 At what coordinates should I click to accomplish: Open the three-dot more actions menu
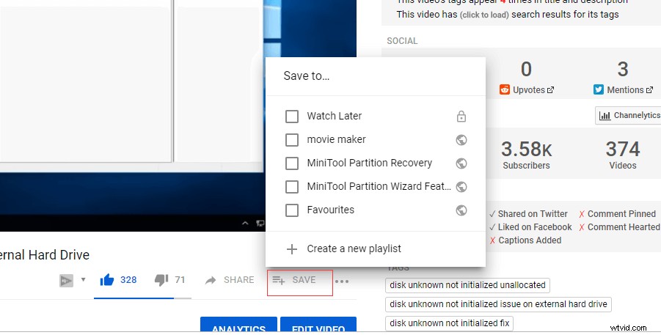[342, 281]
